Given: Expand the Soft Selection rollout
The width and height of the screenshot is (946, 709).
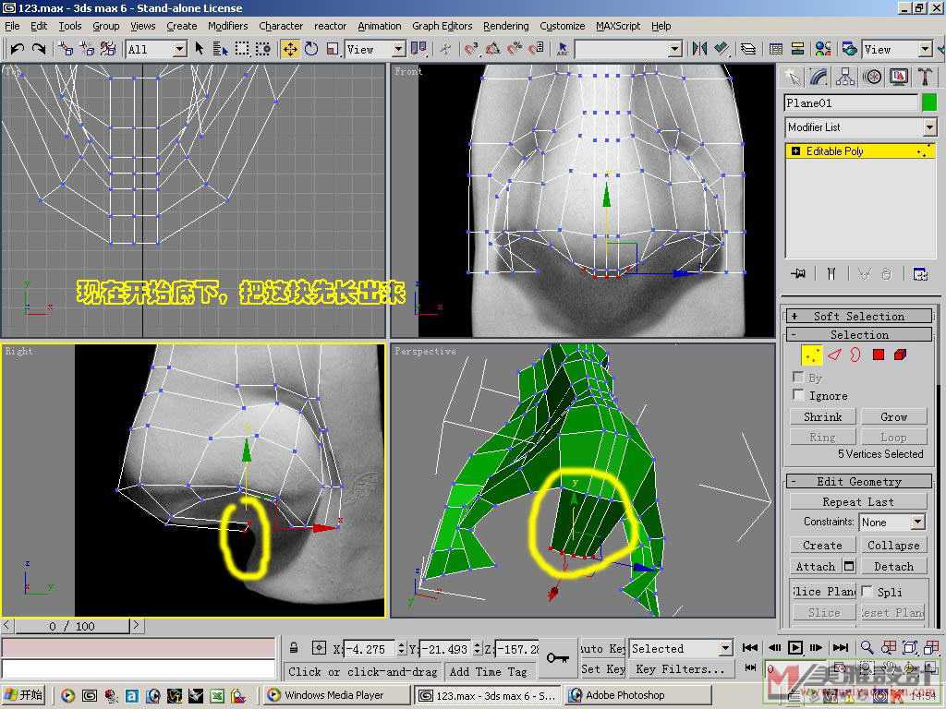Looking at the screenshot, I should click(x=859, y=316).
